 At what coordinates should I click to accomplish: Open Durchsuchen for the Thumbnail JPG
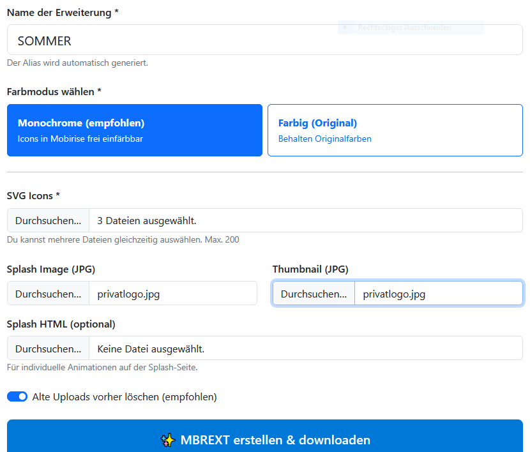tap(314, 294)
